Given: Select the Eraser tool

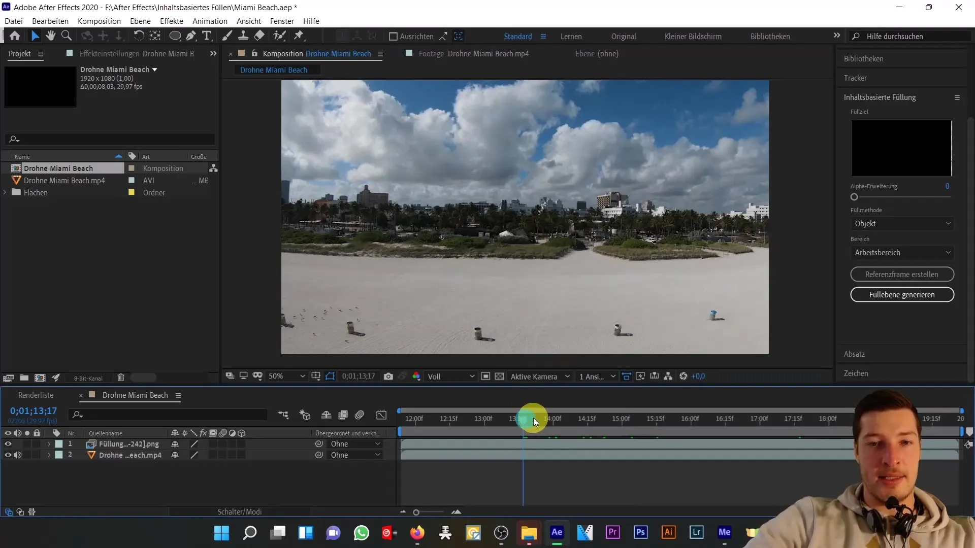Looking at the screenshot, I should click(259, 36).
